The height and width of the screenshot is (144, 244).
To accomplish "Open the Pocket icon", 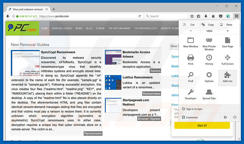I will [x=221, y=16].
